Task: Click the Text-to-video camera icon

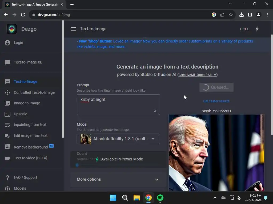Action: pos(7,158)
